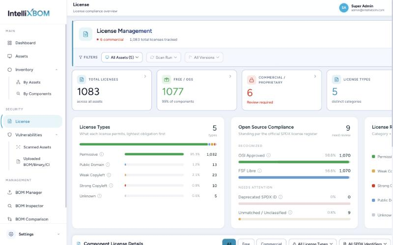This screenshot has height=245, width=393.
Task: Click the FSF Libre blue progress bar
Action: coord(294,177)
